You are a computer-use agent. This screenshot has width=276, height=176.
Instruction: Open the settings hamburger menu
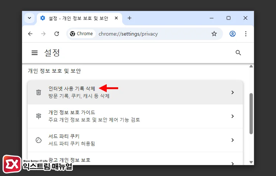(35, 53)
